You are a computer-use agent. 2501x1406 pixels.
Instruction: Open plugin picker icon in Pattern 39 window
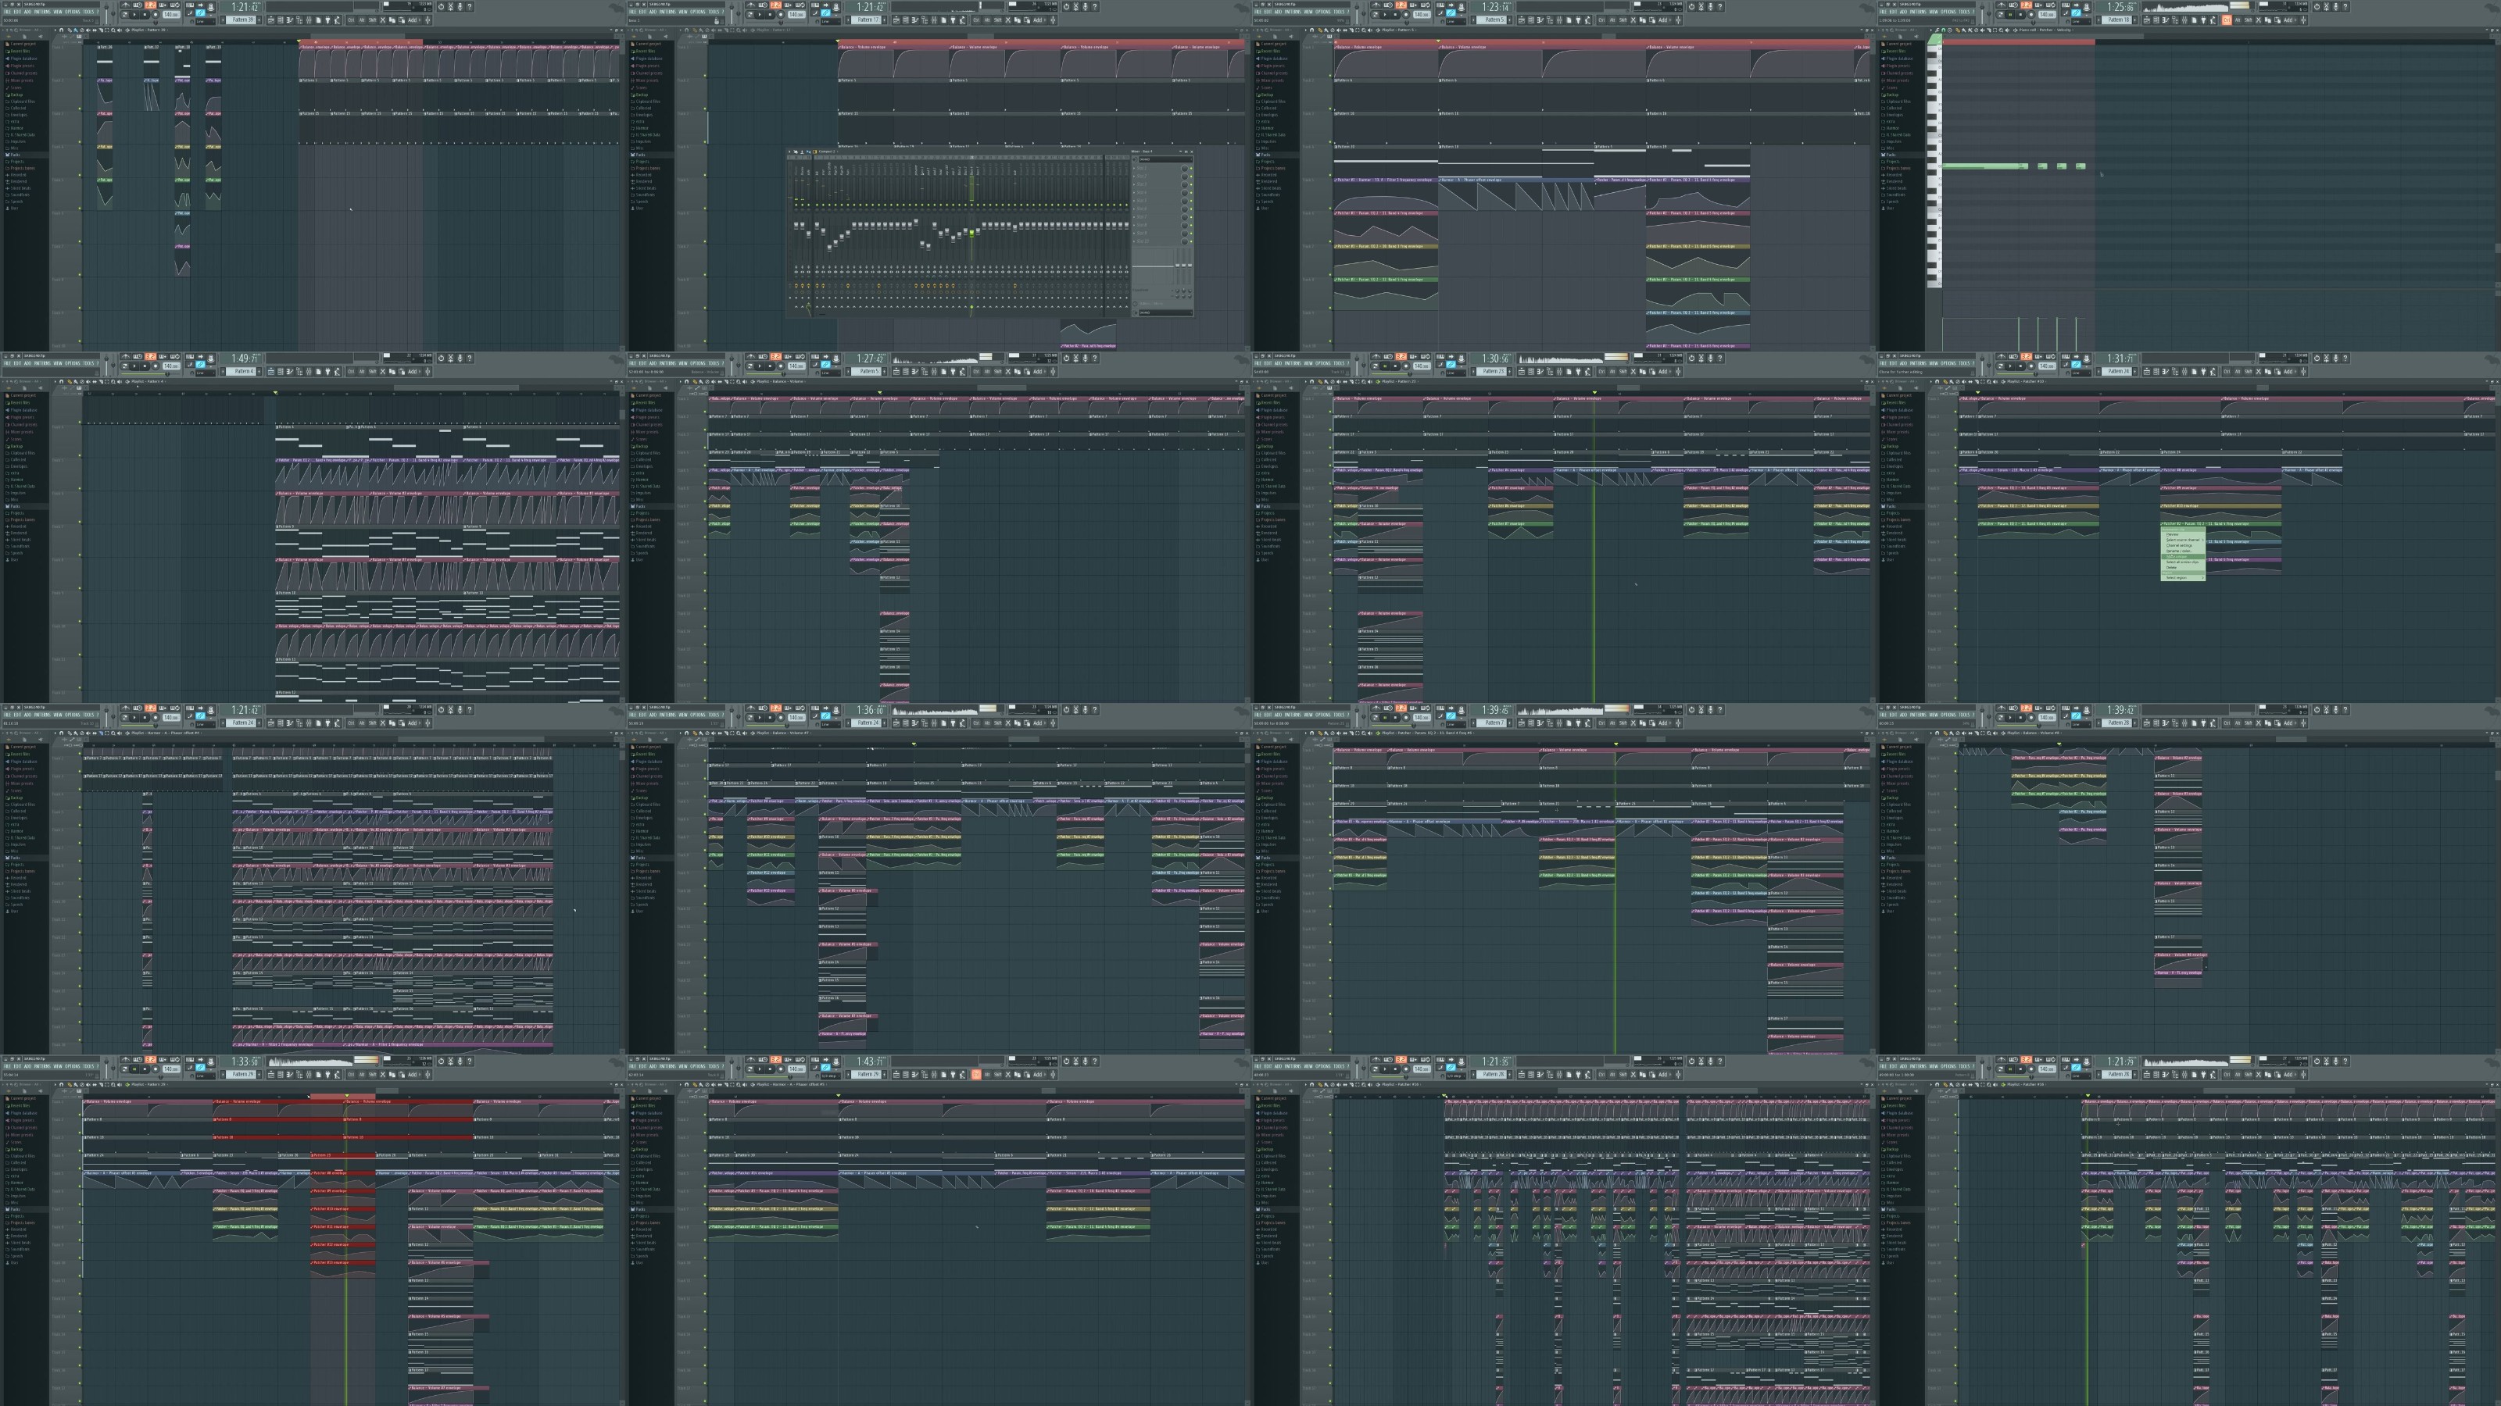click(328, 20)
